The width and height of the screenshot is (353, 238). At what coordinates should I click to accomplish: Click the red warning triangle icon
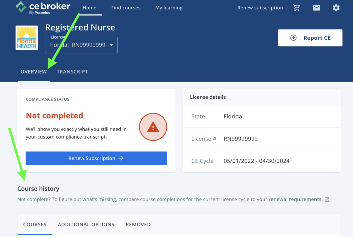tap(153, 127)
